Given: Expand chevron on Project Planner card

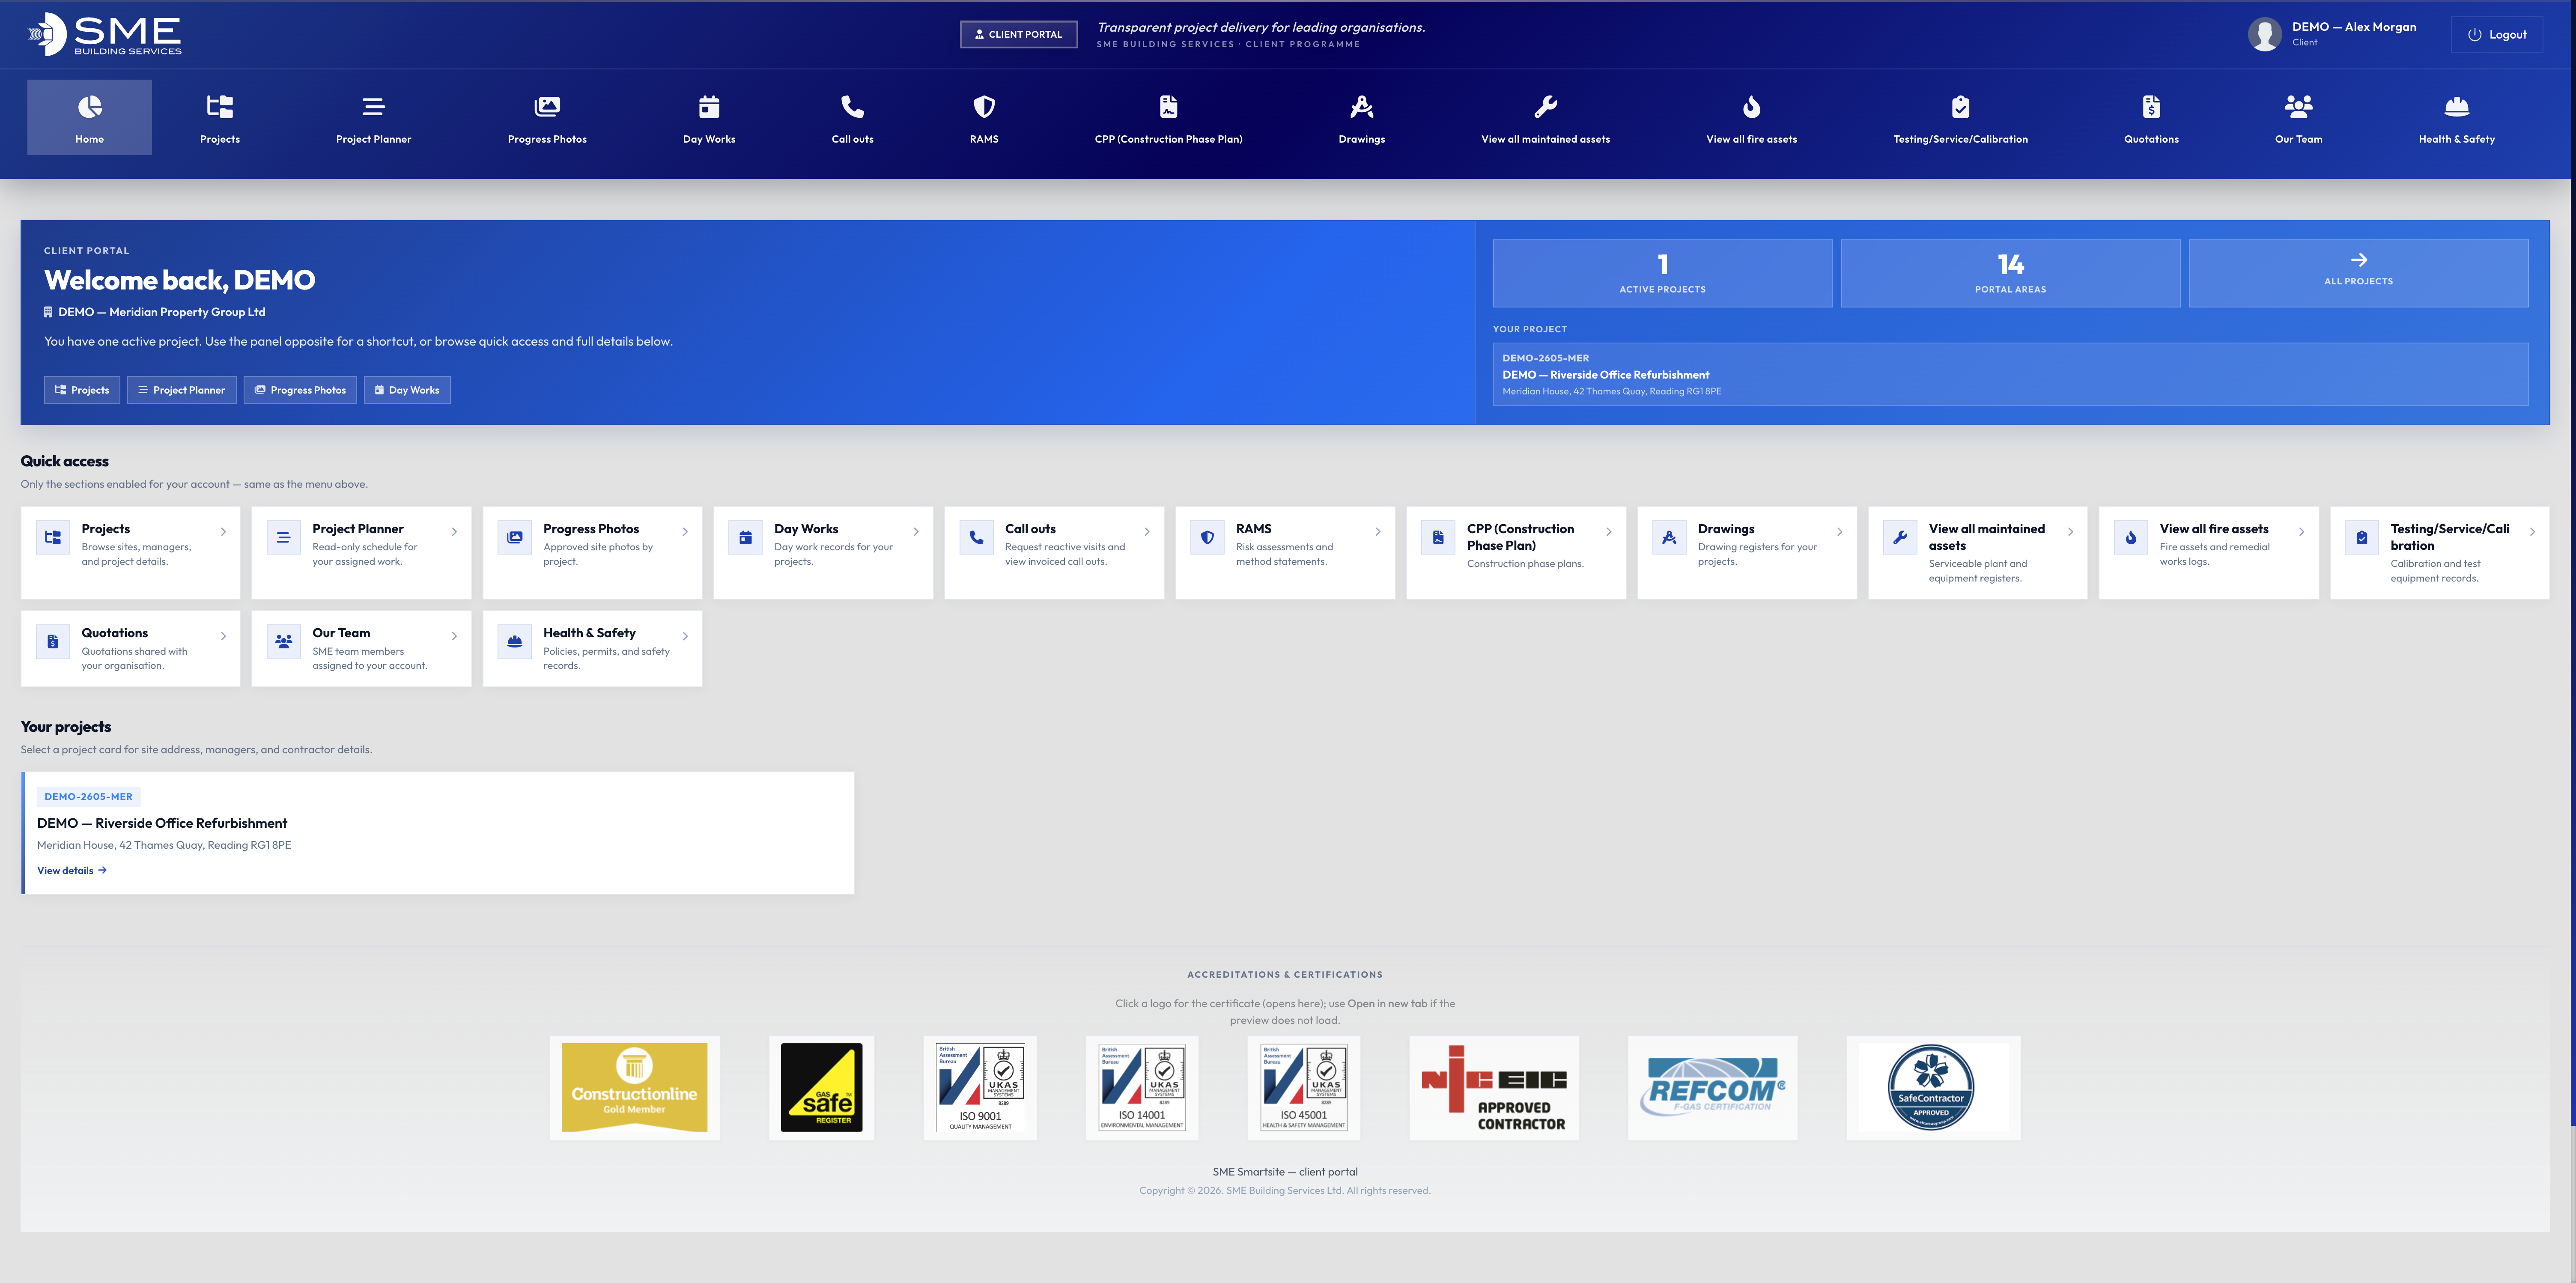Looking at the screenshot, I should click(454, 532).
